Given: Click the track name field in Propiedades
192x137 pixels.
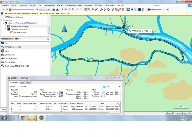Looking at the screenshot, I should [56, 87].
